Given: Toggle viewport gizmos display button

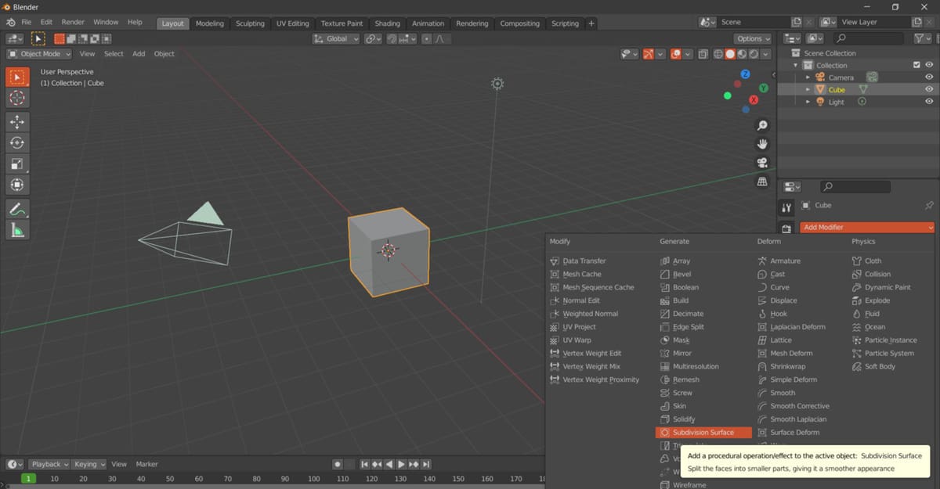Looking at the screenshot, I should [648, 54].
